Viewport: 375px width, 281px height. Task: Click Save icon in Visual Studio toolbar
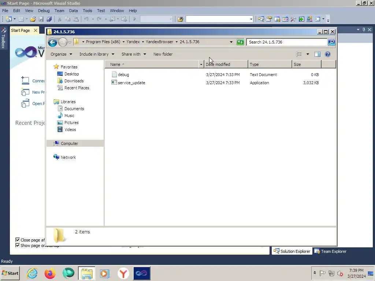[x=41, y=19]
